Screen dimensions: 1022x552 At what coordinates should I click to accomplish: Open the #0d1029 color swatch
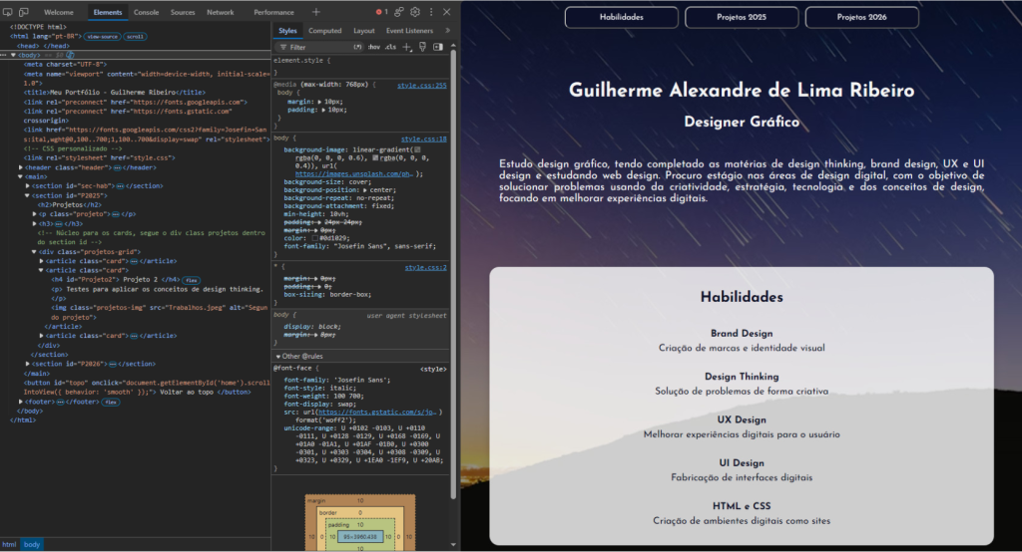point(314,238)
